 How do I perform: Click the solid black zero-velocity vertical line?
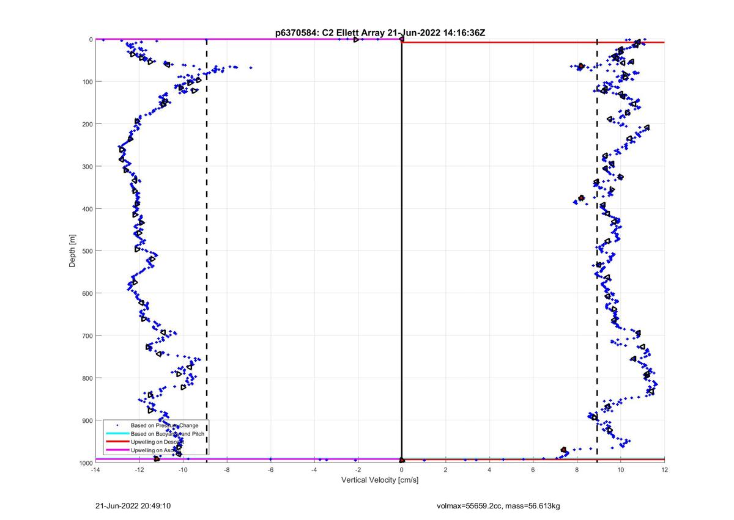[401, 251]
